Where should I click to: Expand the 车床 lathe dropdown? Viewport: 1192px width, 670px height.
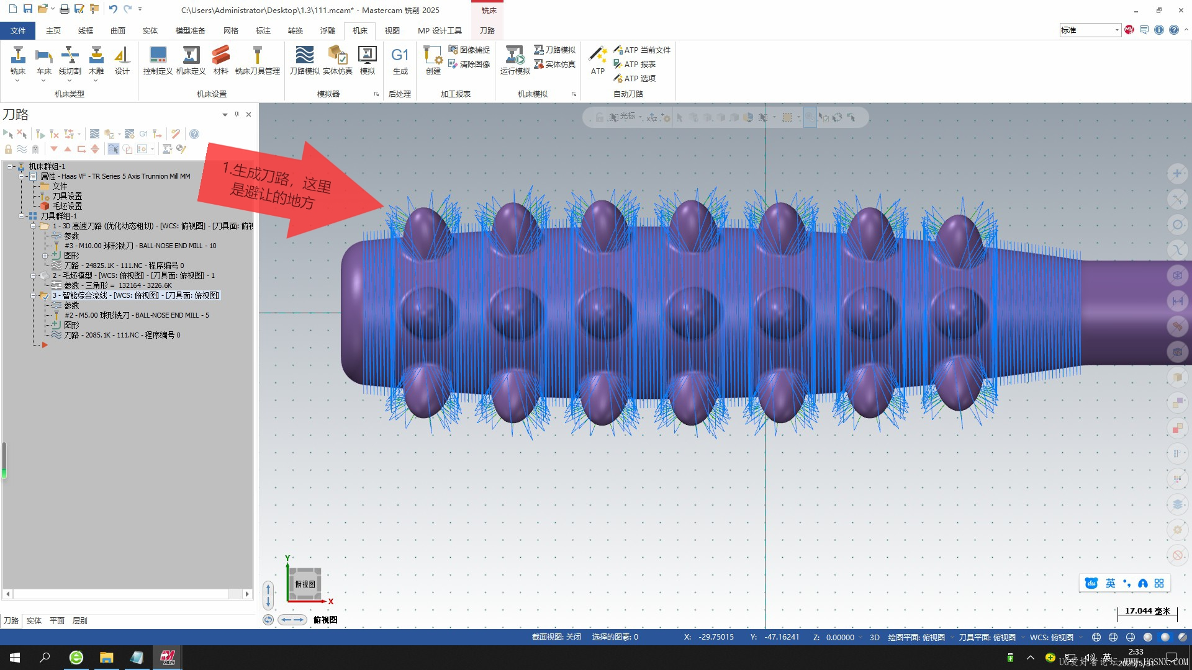click(43, 81)
